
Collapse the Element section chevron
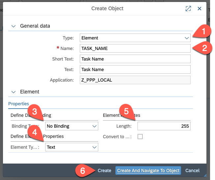[x=14, y=92]
